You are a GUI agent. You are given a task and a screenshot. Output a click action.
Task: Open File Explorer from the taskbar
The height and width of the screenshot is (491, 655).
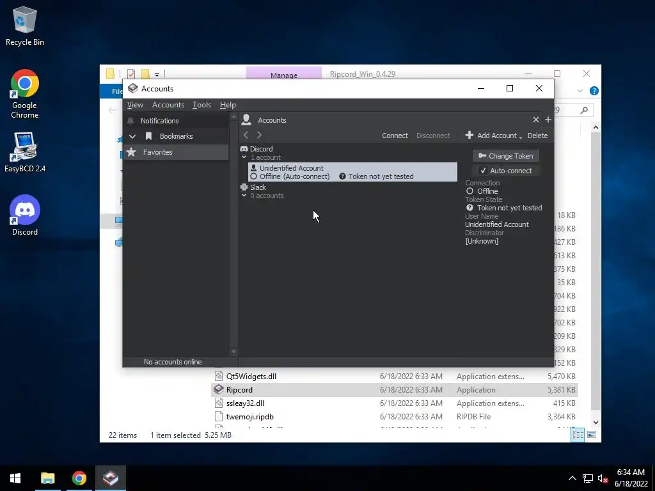point(47,478)
